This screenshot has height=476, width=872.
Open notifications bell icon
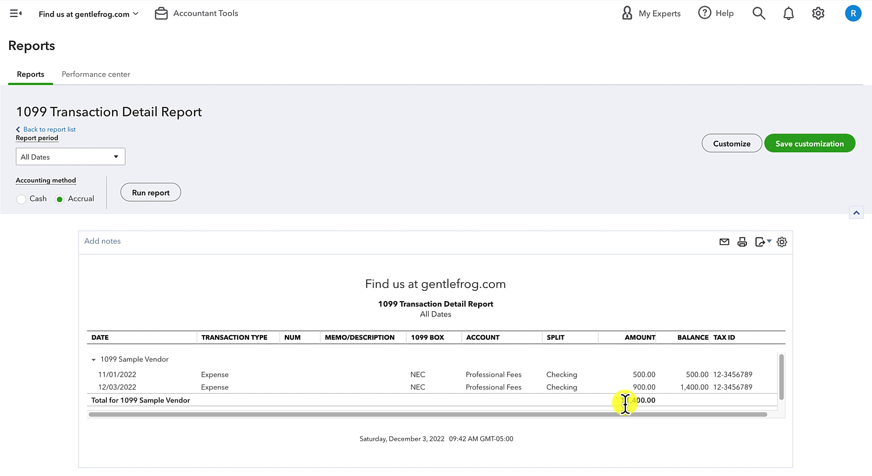point(788,13)
